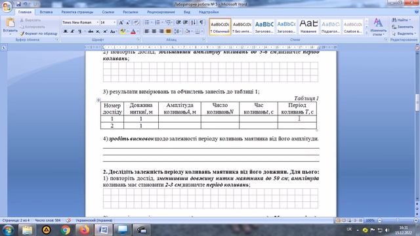
Task: Expand the styles gallery
Action: pos(366,33)
